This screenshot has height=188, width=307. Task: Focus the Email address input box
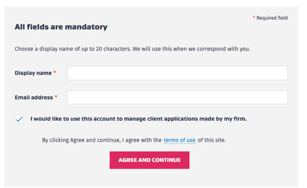177,97
